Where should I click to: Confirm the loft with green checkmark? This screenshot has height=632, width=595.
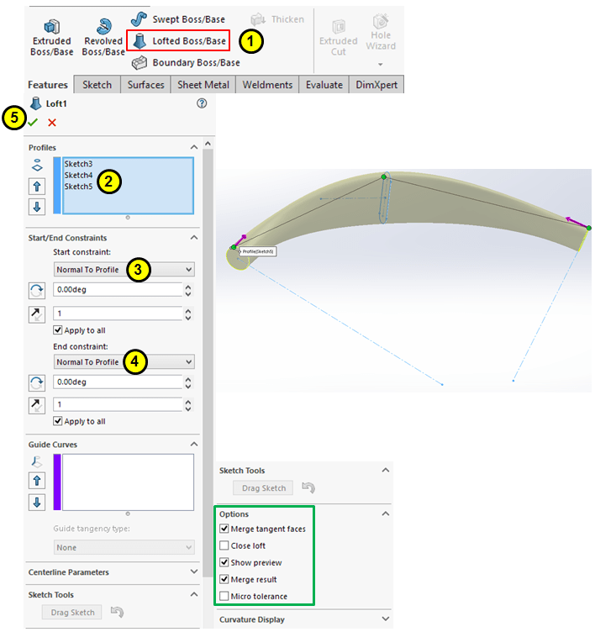[x=33, y=123]
